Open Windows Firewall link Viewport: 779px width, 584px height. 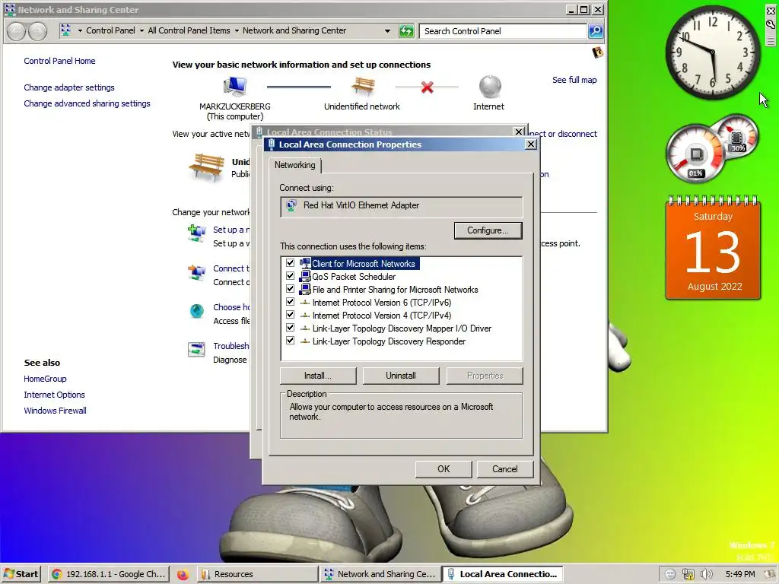pos(55,411)
